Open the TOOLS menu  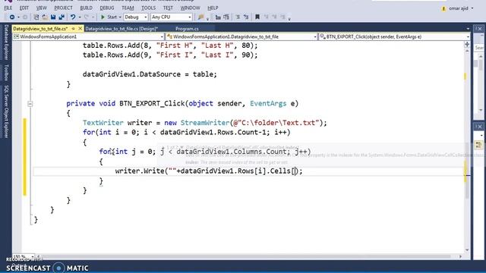[149, 8]
